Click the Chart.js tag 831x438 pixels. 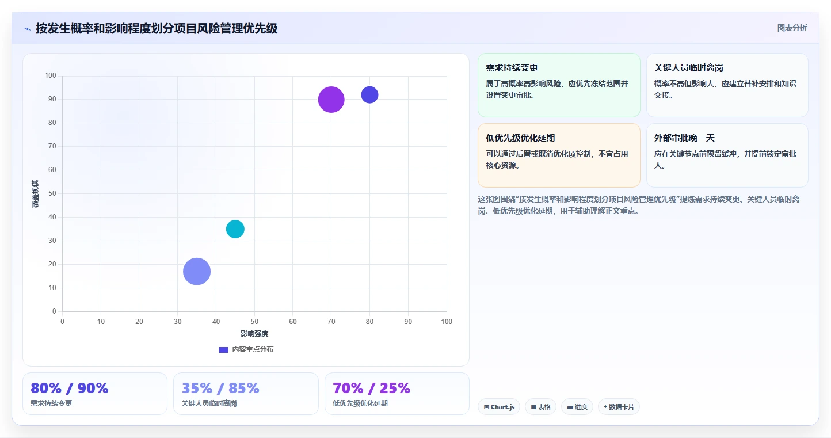[499, 407]
